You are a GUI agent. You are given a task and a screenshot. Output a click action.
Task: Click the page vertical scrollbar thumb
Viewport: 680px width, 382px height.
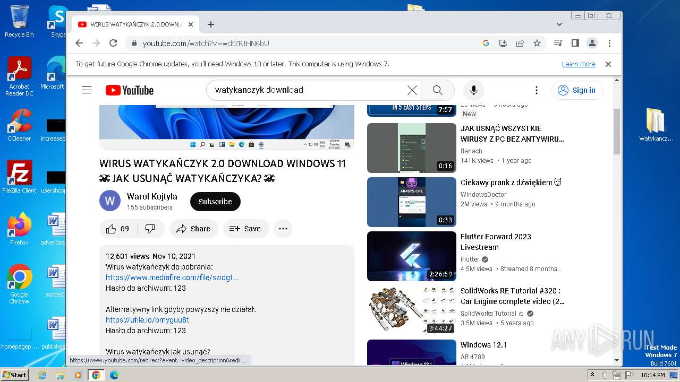click(x=617, y=131)
